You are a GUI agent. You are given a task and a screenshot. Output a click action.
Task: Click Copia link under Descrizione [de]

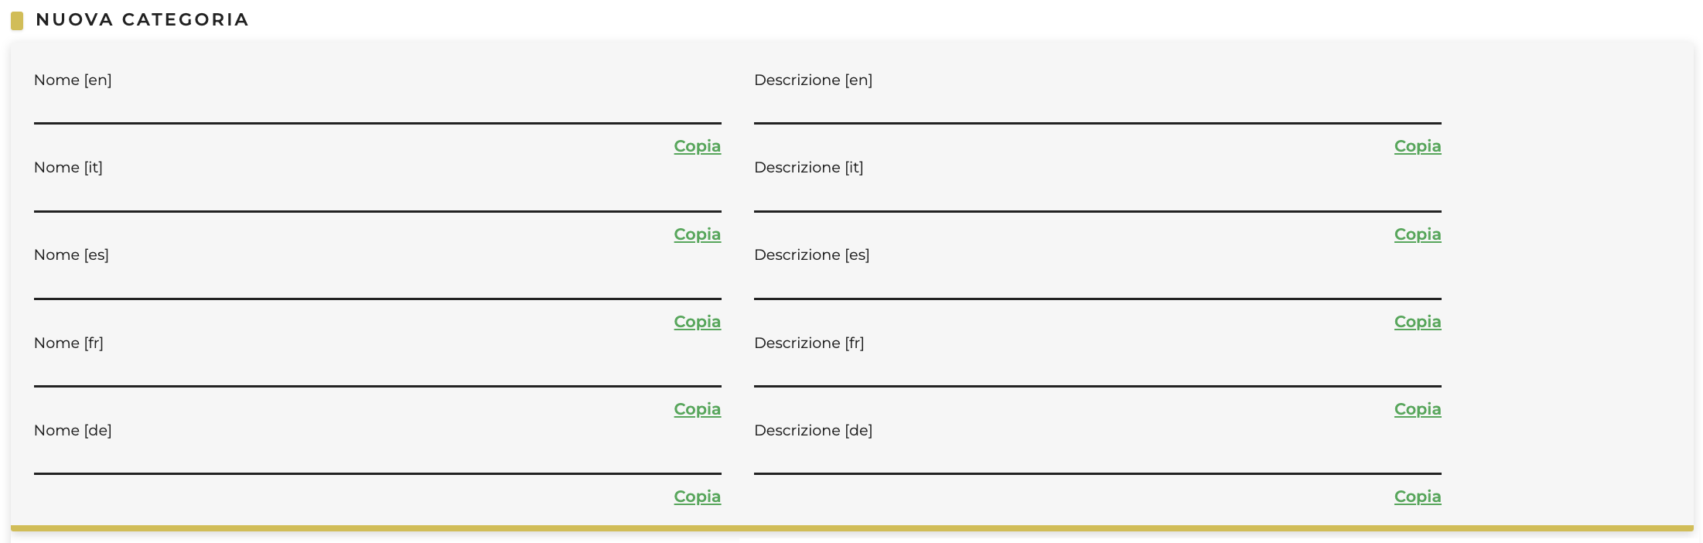coord(1417,497)
